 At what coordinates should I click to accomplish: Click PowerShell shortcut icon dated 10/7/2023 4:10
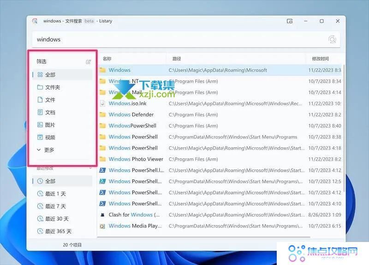point(102,203)
